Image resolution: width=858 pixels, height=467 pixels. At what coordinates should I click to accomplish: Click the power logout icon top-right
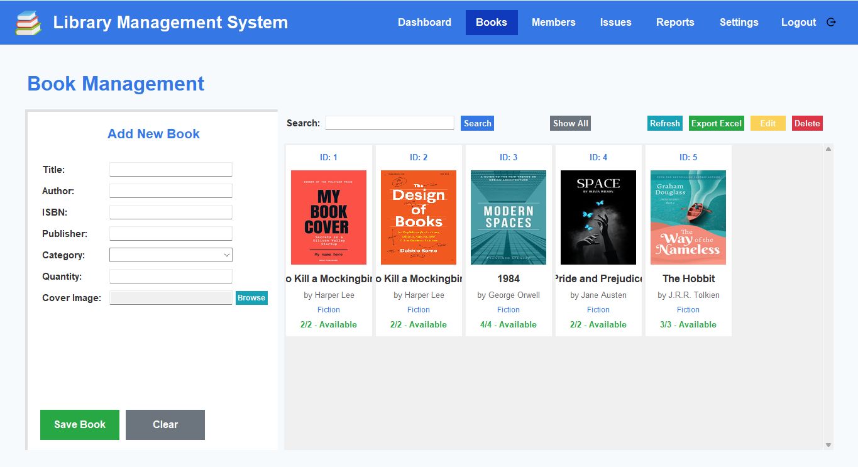point(831,22)
